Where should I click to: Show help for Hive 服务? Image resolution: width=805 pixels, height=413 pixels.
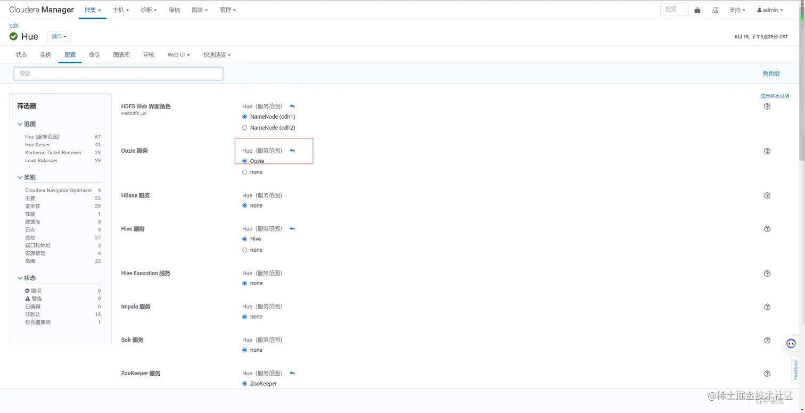pos(767,229)
